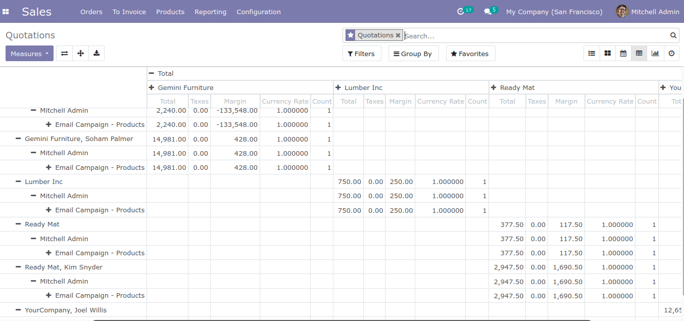Open the Measures dropdown

(x=29, y=54)
